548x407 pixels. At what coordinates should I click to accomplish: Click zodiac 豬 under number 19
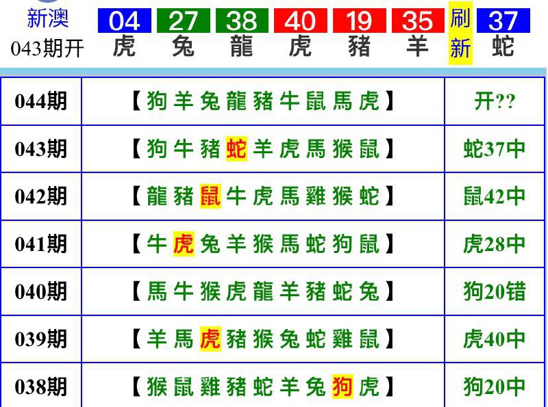(359, 47)
